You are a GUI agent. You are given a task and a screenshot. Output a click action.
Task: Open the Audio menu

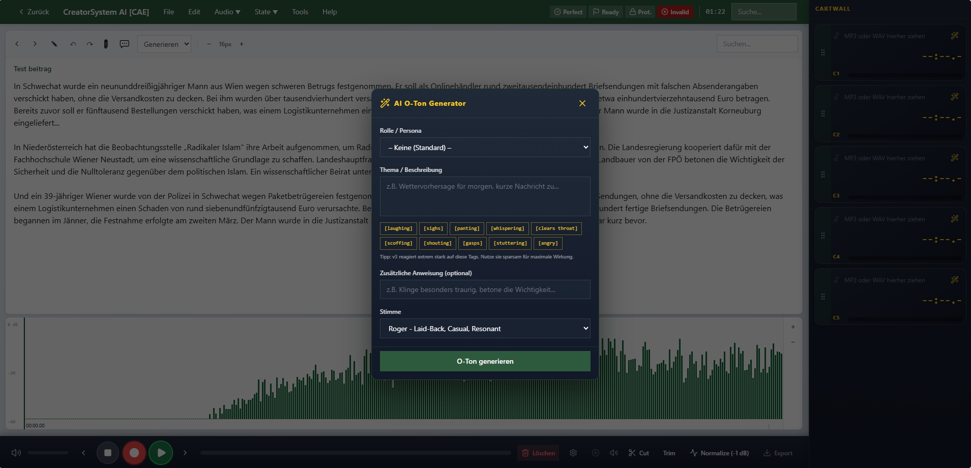(x=227, y=12)
